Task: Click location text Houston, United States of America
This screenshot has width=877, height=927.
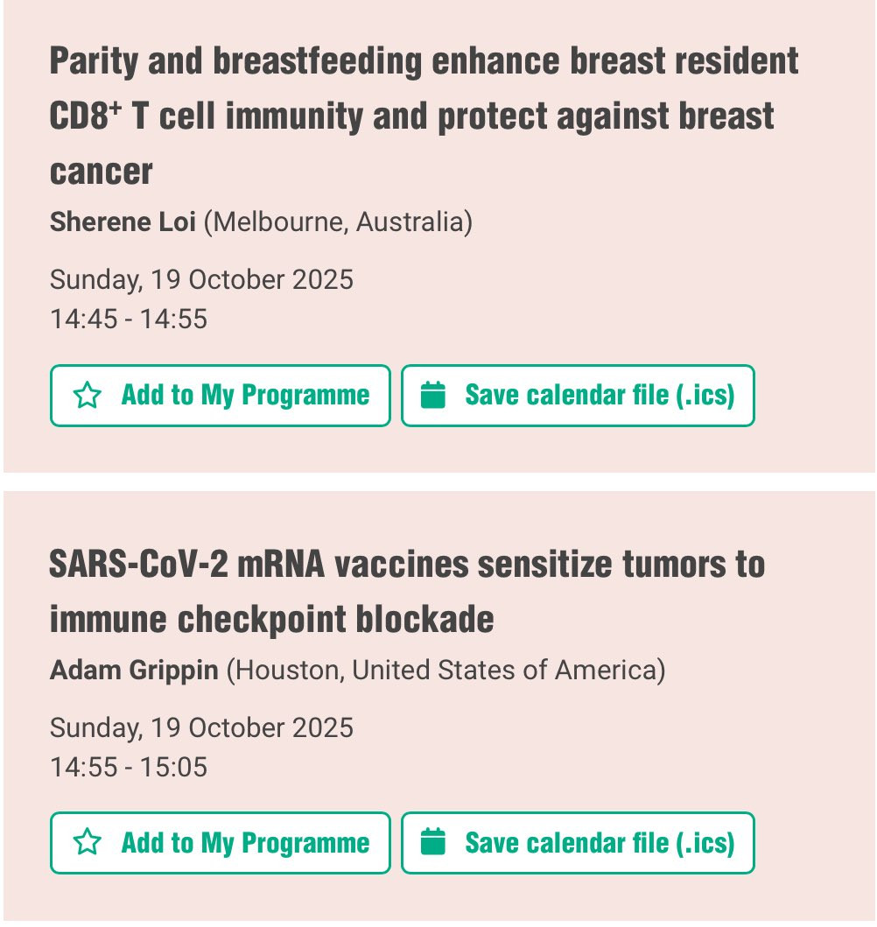Action: click(446, 671)
